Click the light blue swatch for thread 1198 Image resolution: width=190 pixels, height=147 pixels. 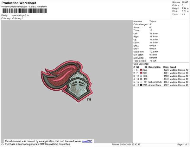point(141,76)
